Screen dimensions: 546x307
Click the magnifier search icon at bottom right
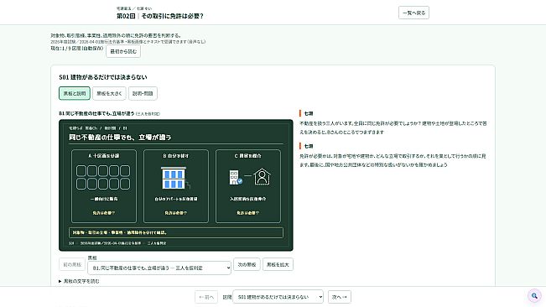pos(534,296)
